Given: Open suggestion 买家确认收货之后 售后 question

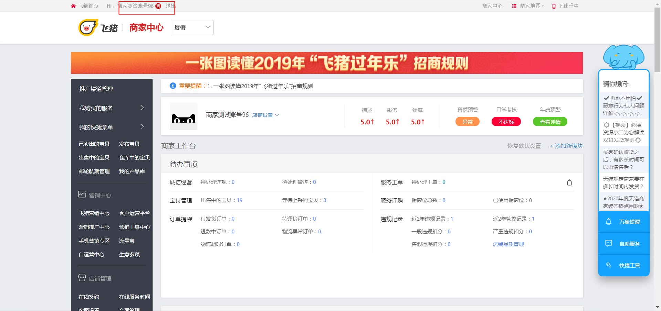Looking at the screenshot, I should (623, 159).
